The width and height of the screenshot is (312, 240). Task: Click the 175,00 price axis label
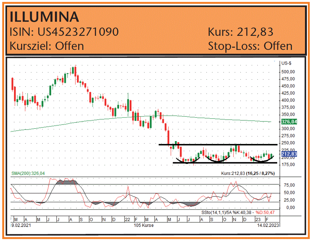(288, 165)
